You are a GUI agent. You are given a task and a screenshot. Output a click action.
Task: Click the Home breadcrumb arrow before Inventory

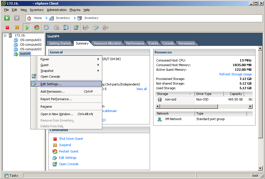(47, 18)
